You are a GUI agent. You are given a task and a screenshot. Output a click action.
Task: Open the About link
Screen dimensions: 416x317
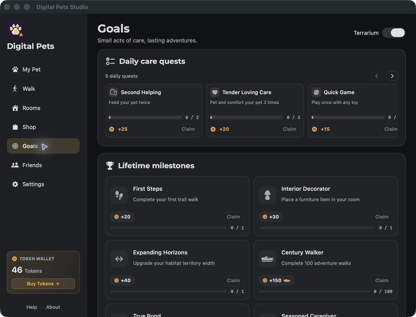53,307
